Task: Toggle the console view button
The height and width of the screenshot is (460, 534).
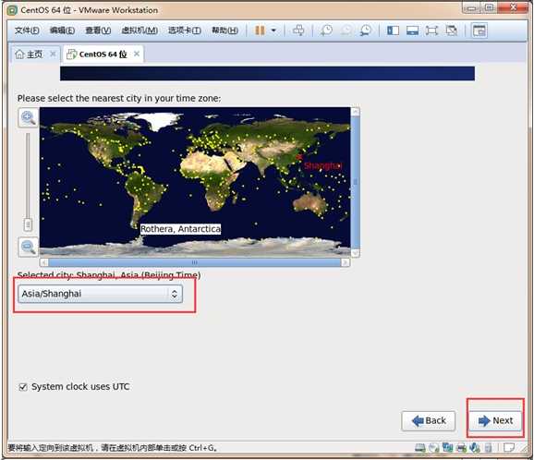Action: 479,30
